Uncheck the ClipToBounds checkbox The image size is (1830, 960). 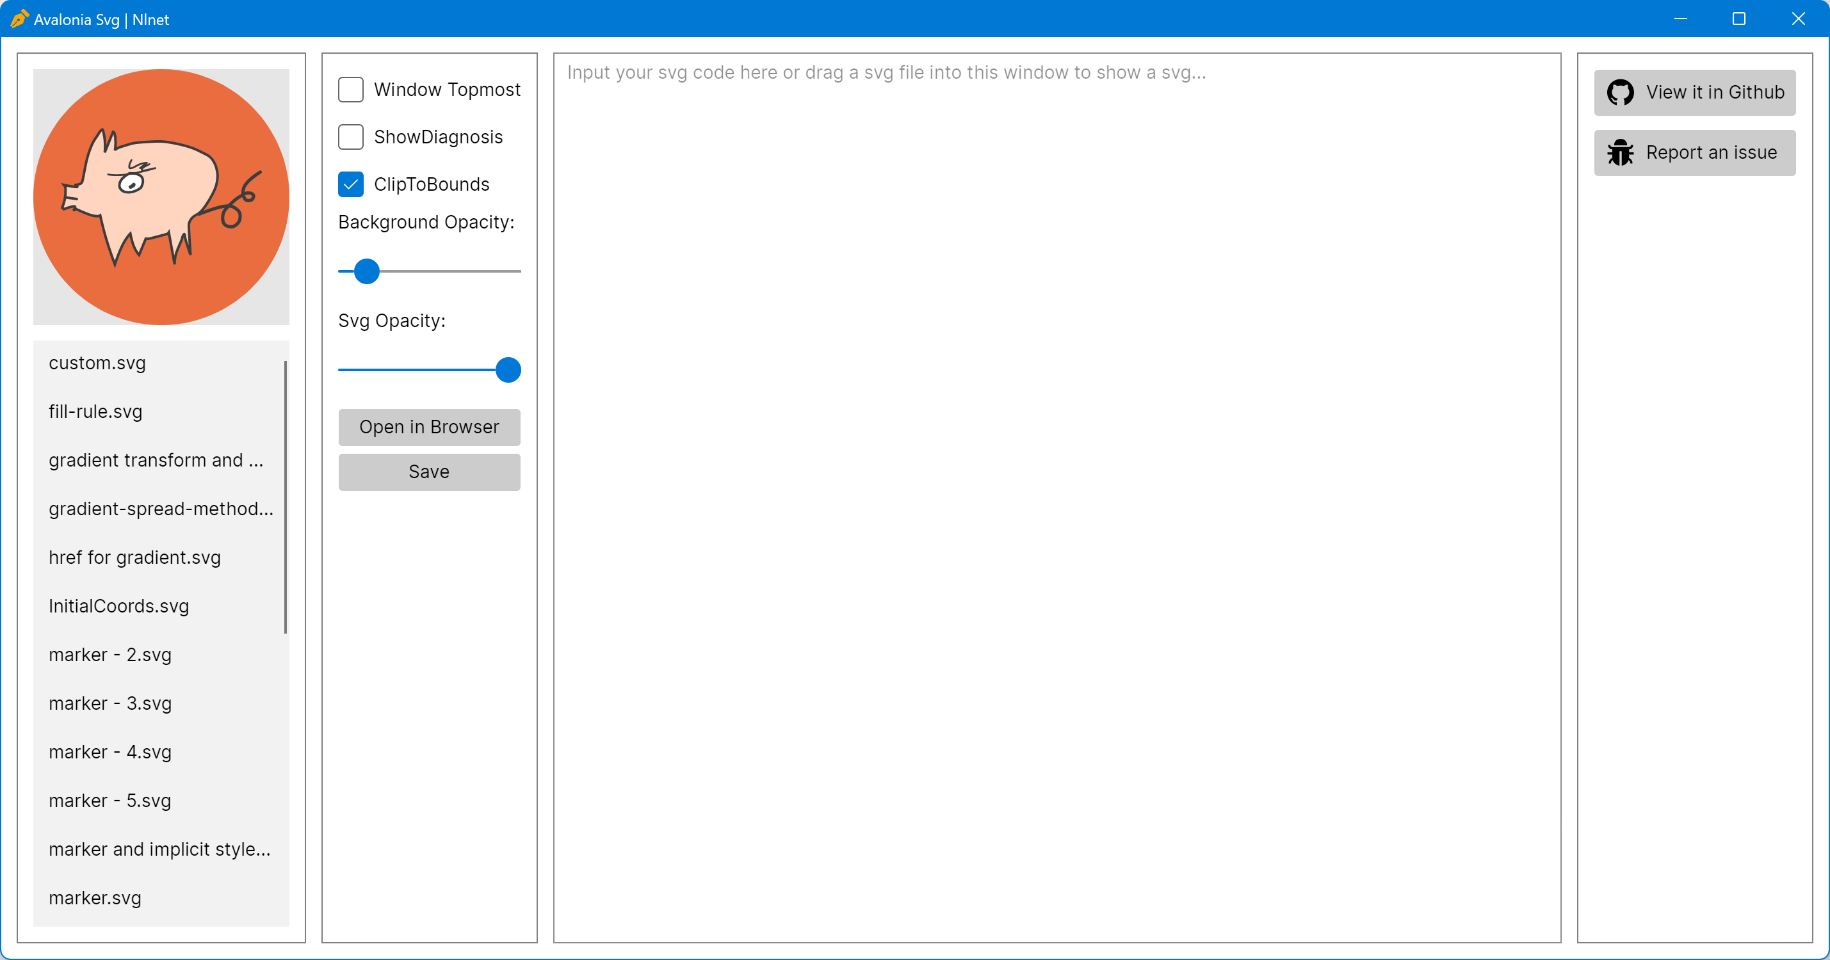click(x=351, y=184)
